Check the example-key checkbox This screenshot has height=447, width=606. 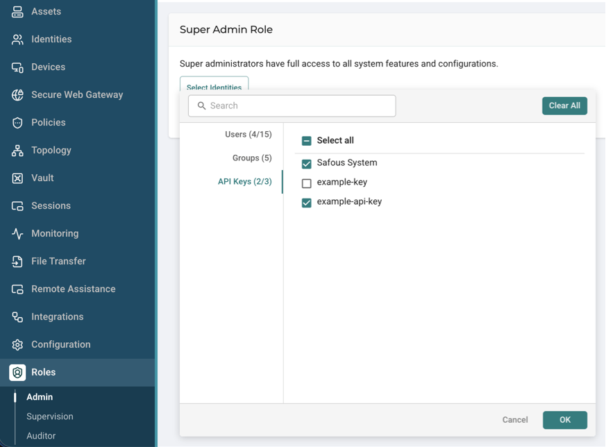click(x=307, y=183)
